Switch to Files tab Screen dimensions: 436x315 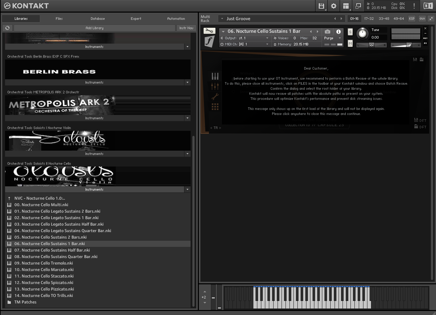tap(59, 18)
